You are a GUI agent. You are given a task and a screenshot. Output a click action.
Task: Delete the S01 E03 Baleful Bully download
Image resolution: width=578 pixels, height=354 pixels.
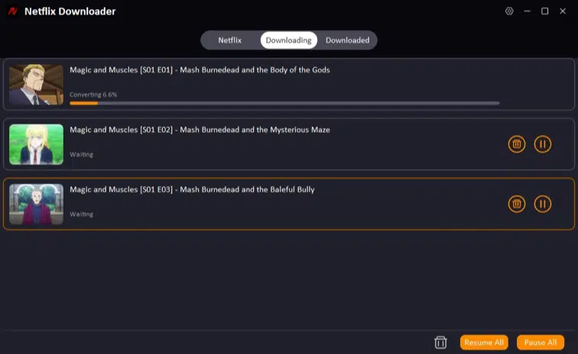[517, 204]
